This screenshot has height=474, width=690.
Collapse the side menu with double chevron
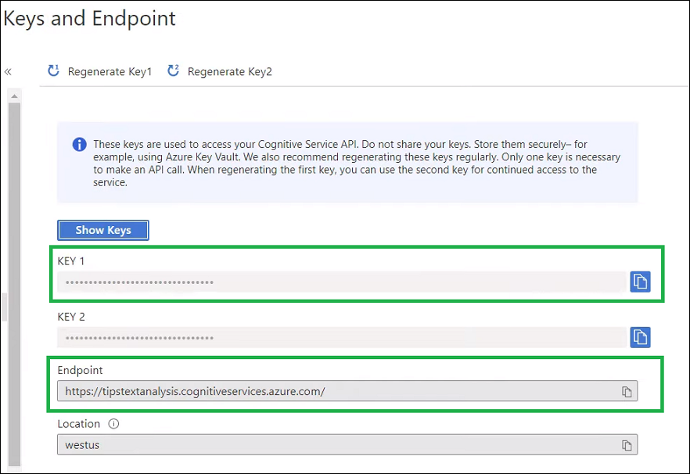point(8,71)
